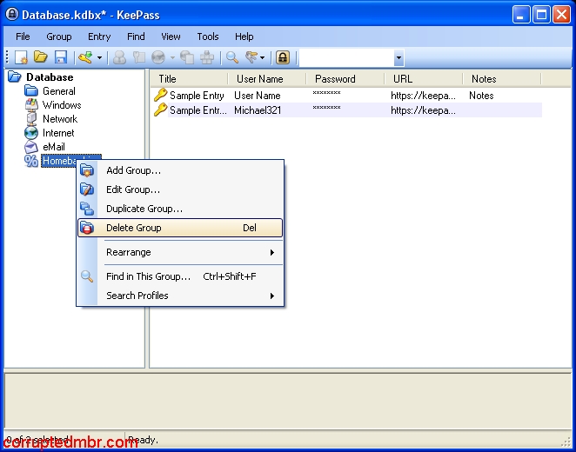576x452 pixels.
Task: Click the Network group icon
Action: tap(31, 119)
